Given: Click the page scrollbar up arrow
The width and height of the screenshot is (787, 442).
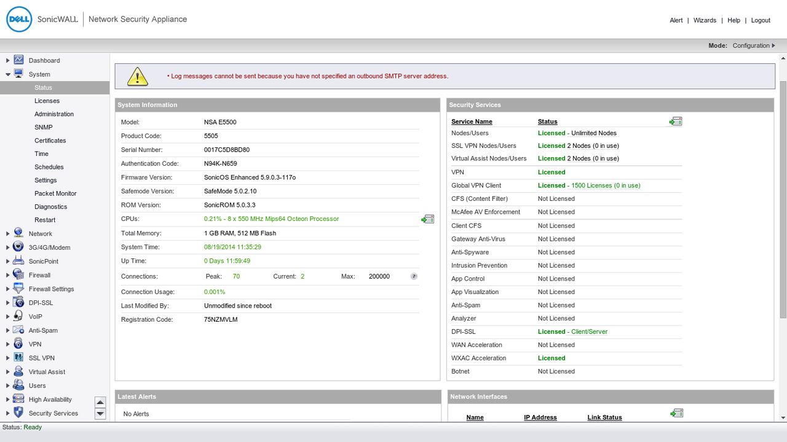Looking at the screenshot, I should coord(783,57).
